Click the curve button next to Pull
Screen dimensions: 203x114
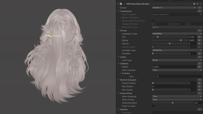(199, 37)
